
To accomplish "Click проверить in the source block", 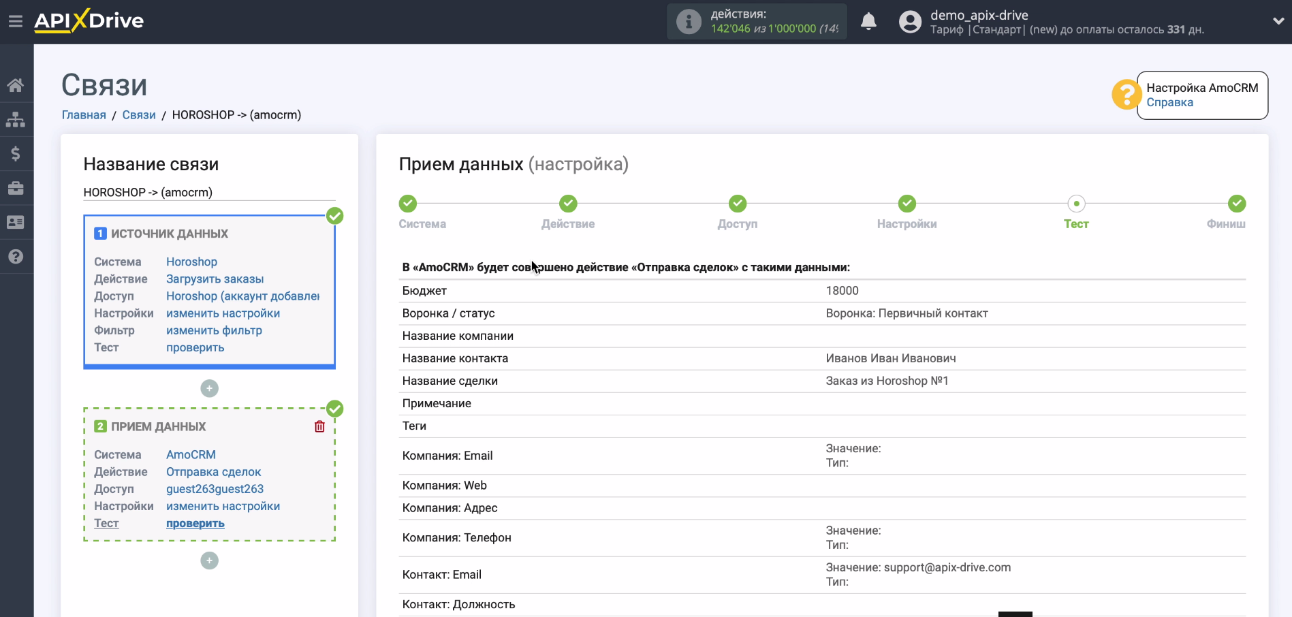I will click(195, 347).
